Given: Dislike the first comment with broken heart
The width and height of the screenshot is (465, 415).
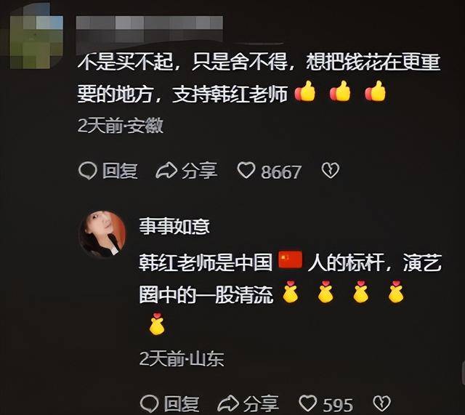Looking at the screenshot, I should click(x=331, y=170).
